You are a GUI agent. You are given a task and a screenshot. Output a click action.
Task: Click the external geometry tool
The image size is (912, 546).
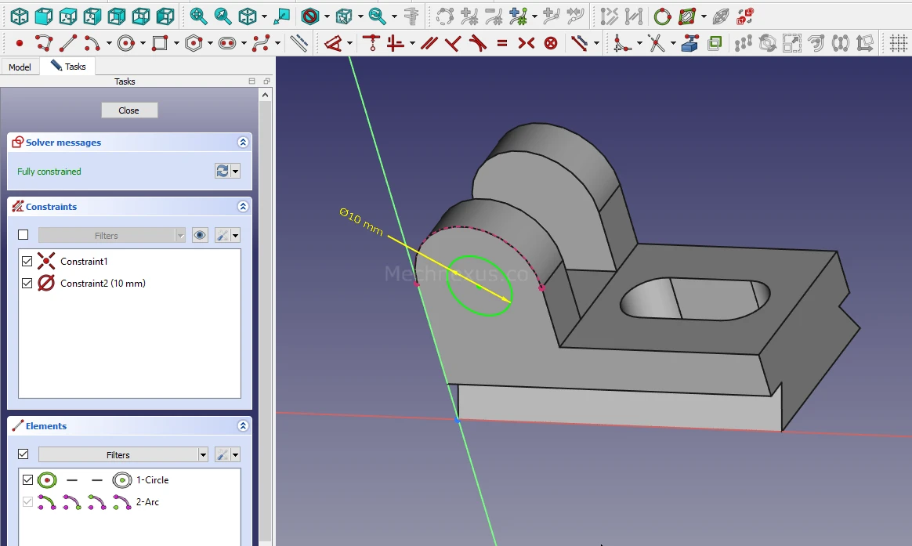pyautogui.click(x=689, y=44)
